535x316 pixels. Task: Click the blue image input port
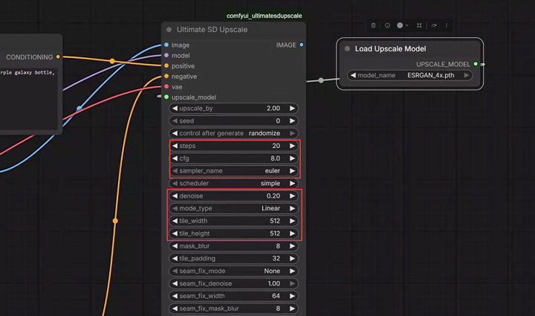166,45
